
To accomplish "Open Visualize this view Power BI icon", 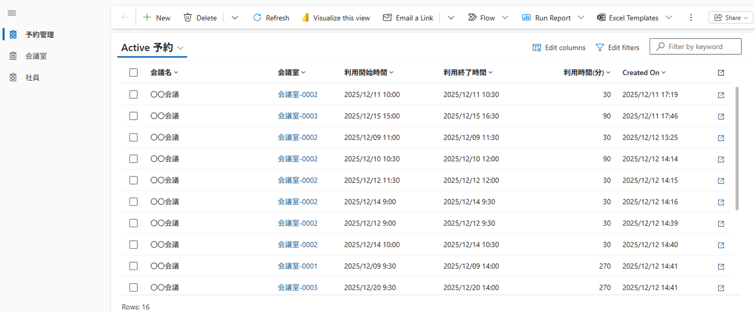I will (x=306, y=18).
